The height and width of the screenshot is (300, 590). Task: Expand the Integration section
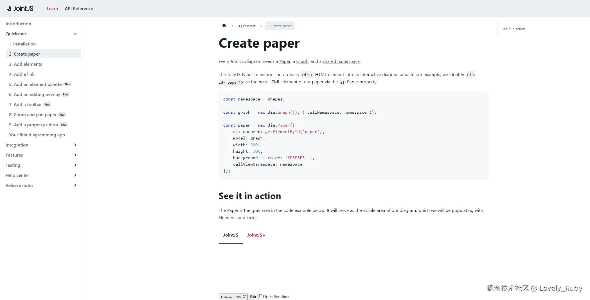(75, 145)
